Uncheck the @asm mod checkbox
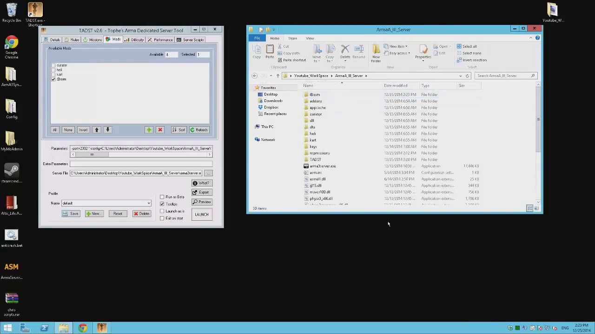 (53, 79)
